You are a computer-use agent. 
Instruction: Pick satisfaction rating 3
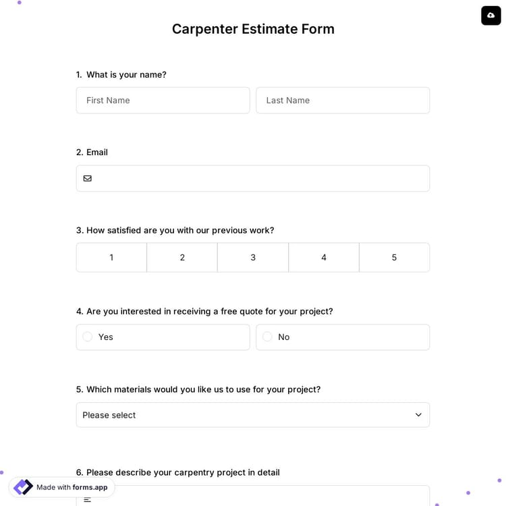pyautogui.click(x=253, y=258)
